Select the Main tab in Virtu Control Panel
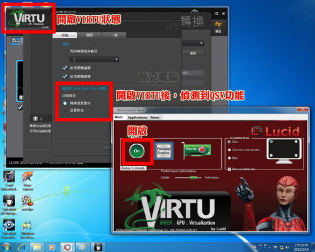 click(x=119, y=117)
